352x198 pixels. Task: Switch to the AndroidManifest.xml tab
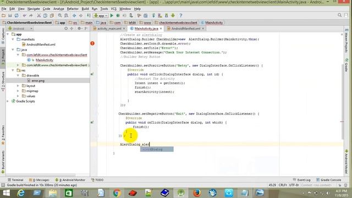pos(186,29)
